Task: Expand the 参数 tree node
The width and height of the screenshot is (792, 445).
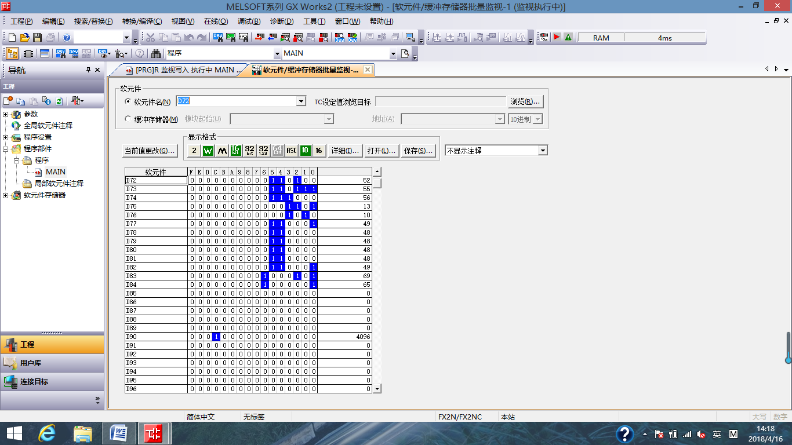Action: click(x=6, y=114)
